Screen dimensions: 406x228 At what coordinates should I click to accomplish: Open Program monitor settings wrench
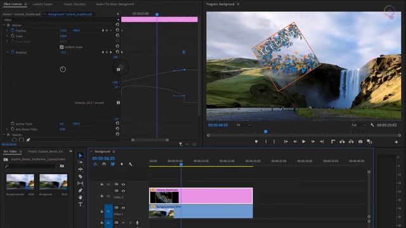point(372,125)
